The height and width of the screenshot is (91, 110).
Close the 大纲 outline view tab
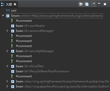click(x=15, y=4)
